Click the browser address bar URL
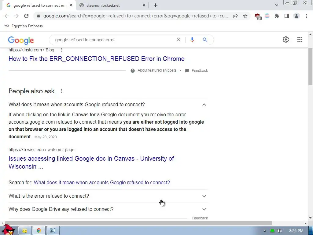This screenshot has height=235, width=313. click(x=135, y=16)
